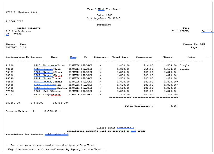Click the 'Please remit immediately' line
Image resolution: width=214 pixels, height=154 pixels.
tap(115, 128)
